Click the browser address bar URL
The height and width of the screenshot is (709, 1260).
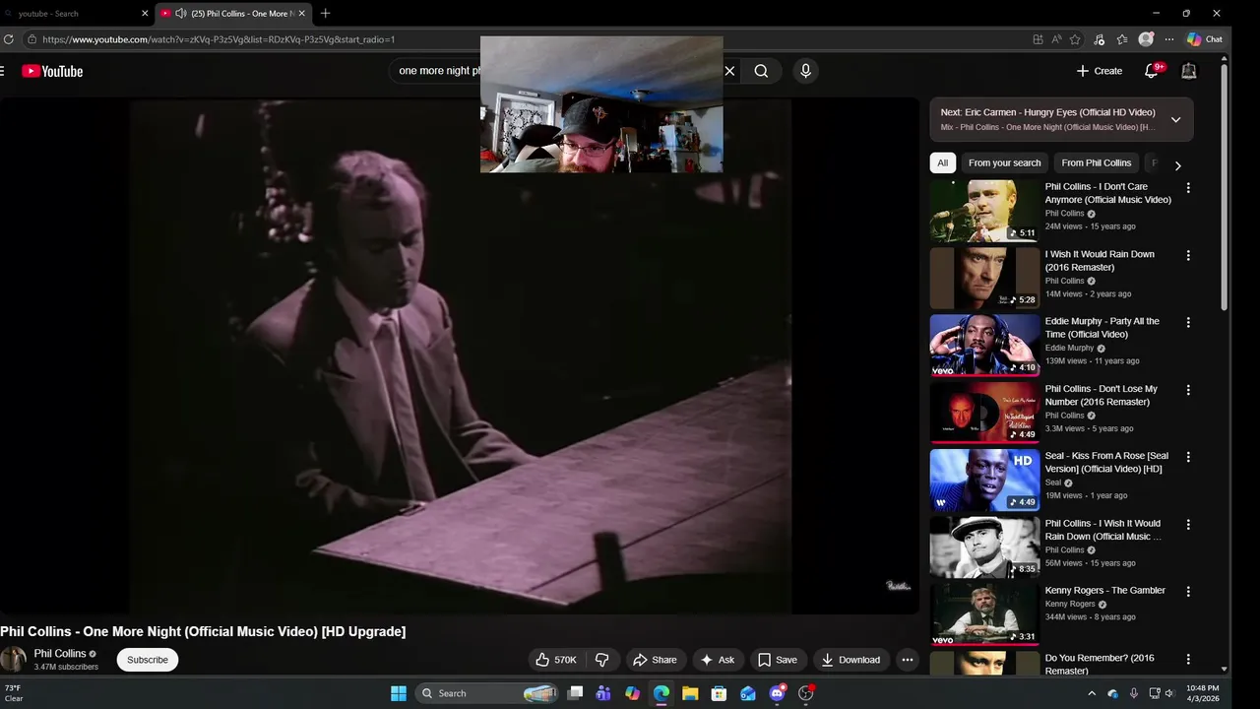[x=219, y=39]
